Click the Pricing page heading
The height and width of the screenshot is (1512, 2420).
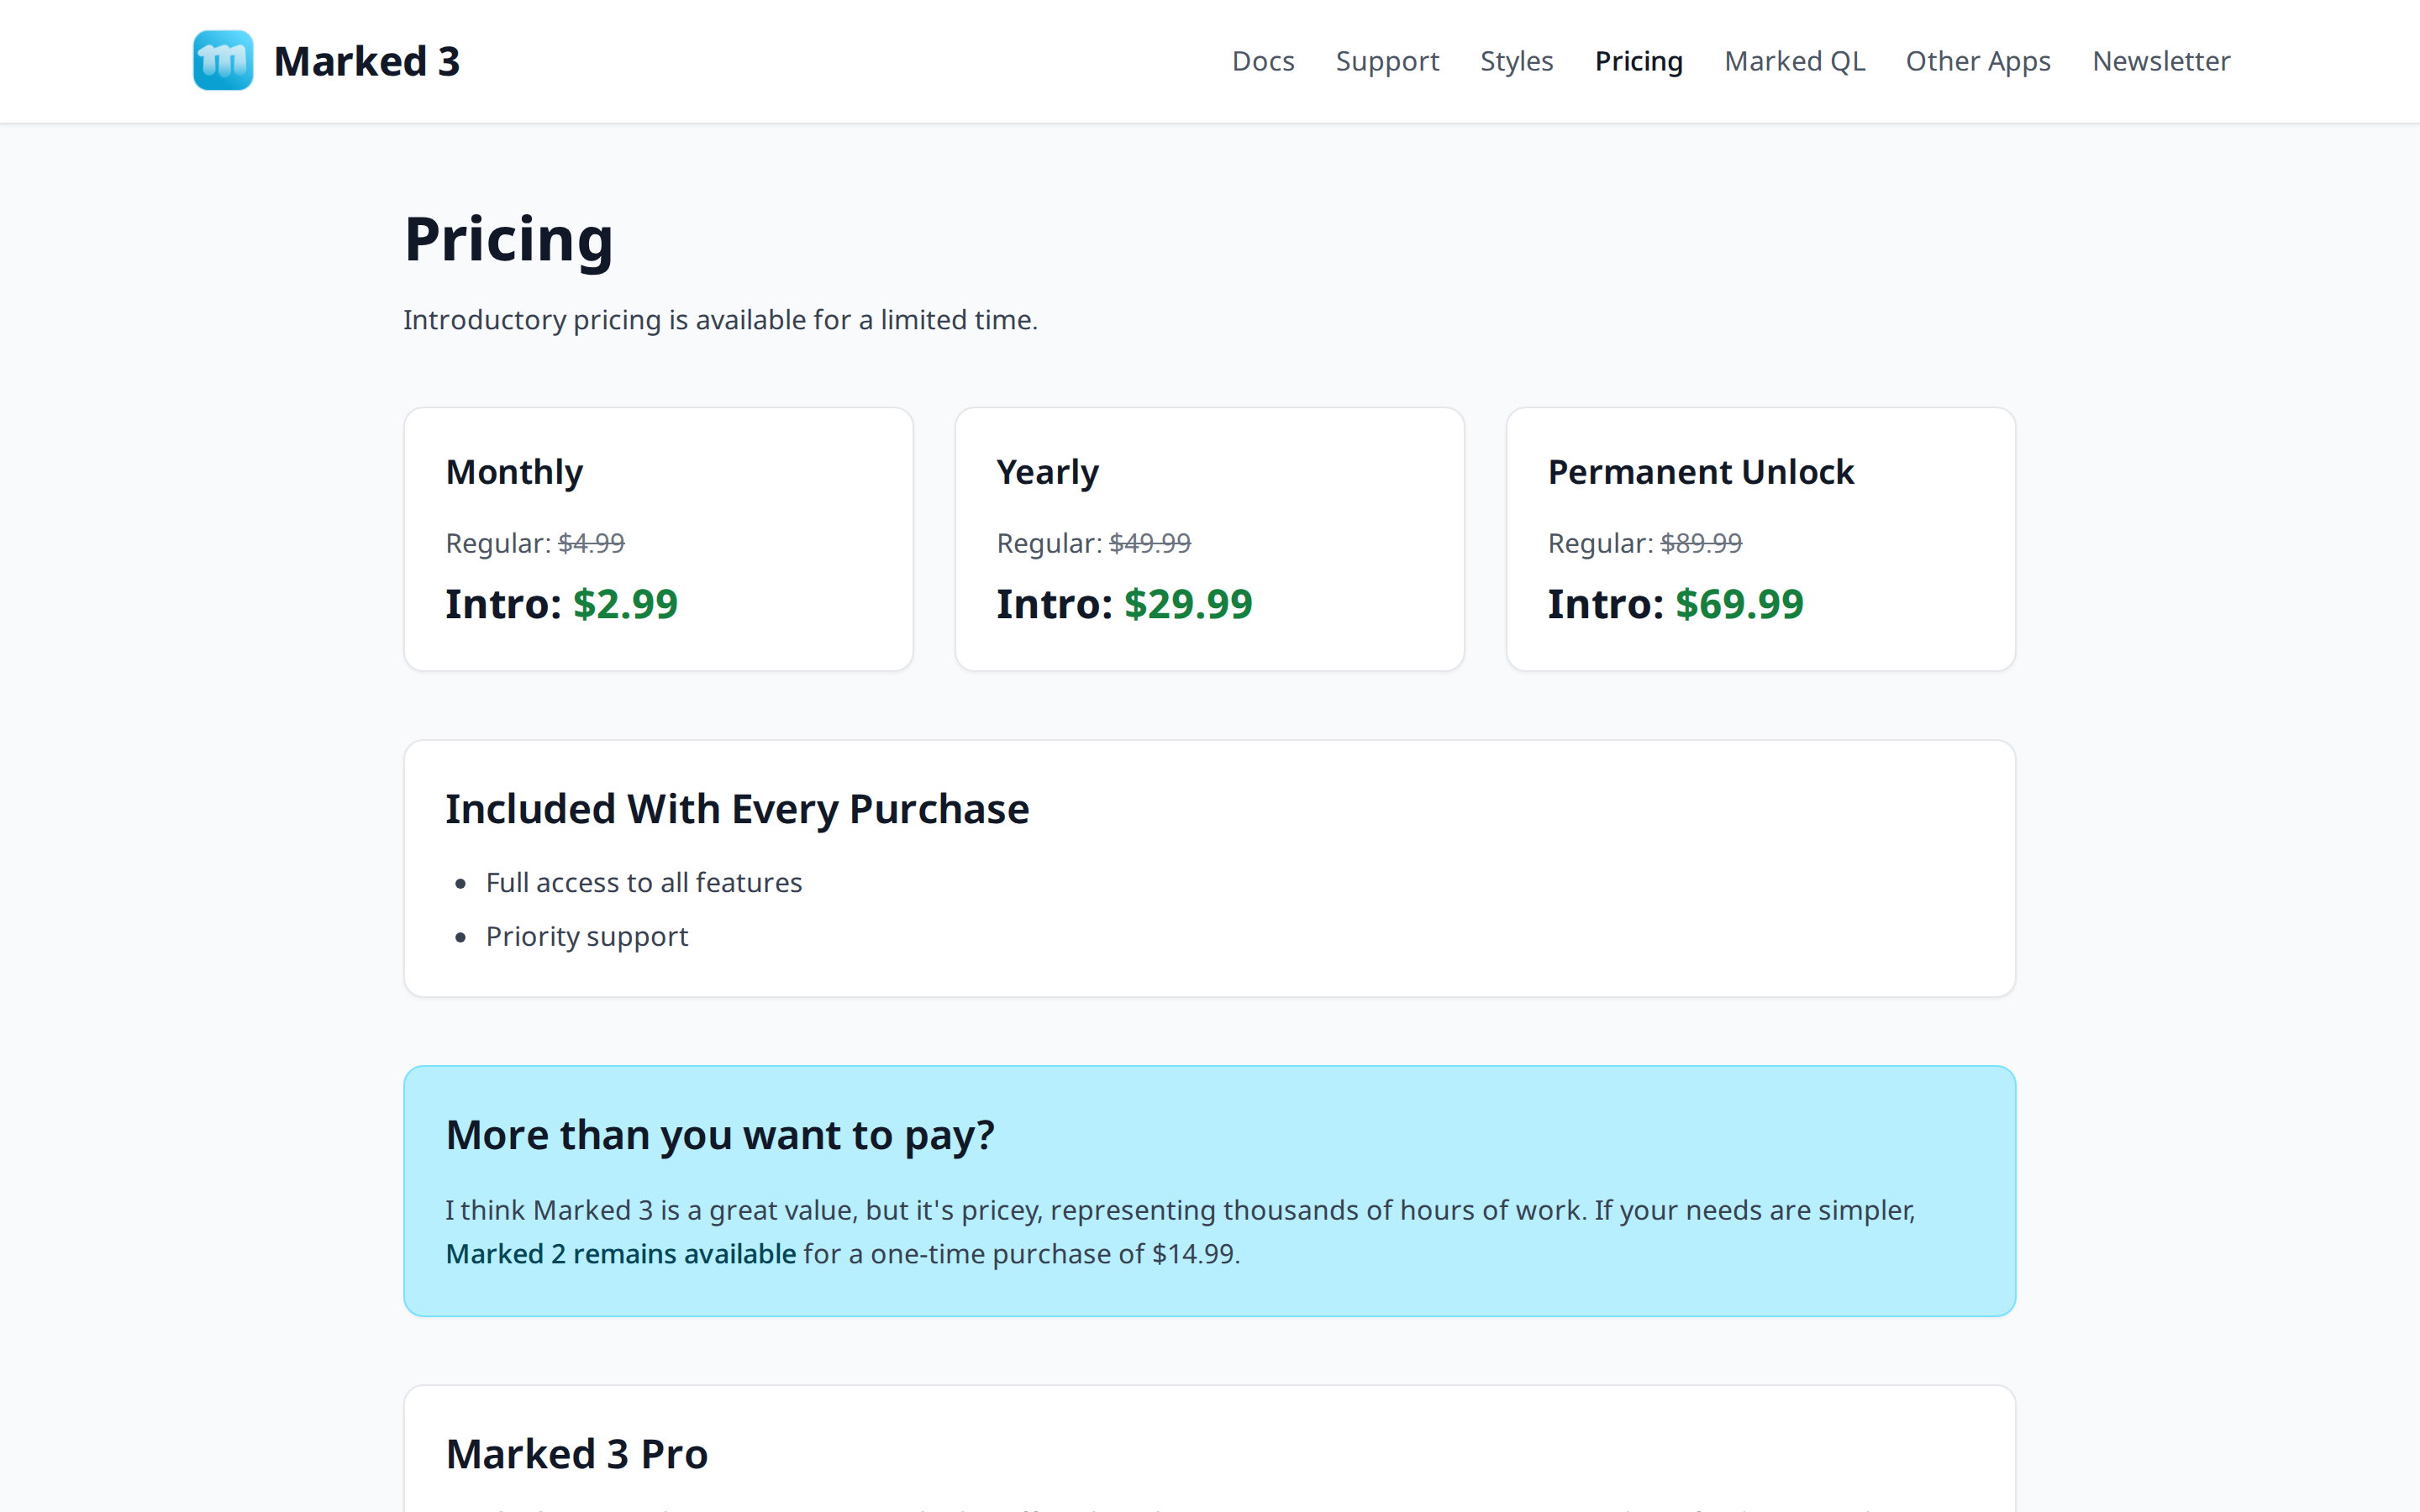click(x=508, y=240)
